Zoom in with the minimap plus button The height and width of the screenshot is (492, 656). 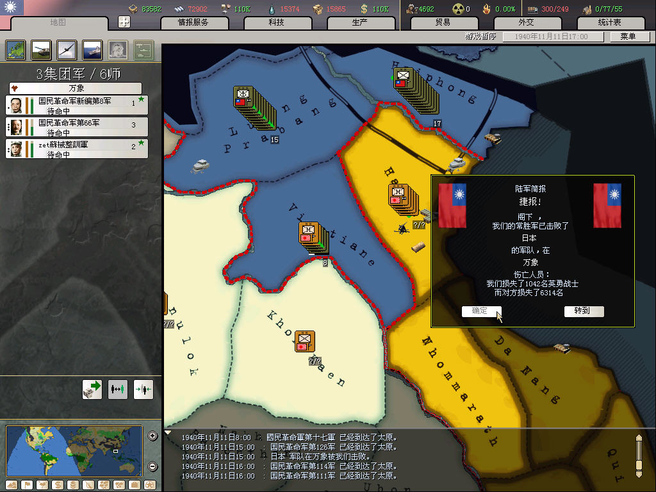click(152, 436)
